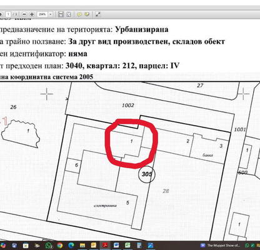Screen dimensions: 260x250
Task: Click the bold text 'Урбанизирана'
Action: [x=142, y=29]
